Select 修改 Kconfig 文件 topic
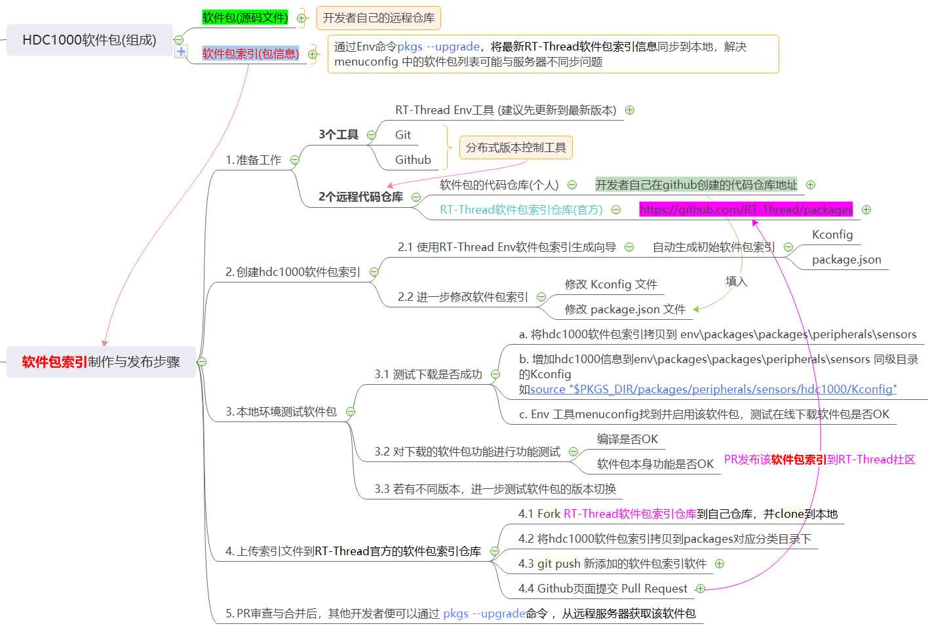The image size is (928, 643). pyautogui.click(x=611, y=284)
